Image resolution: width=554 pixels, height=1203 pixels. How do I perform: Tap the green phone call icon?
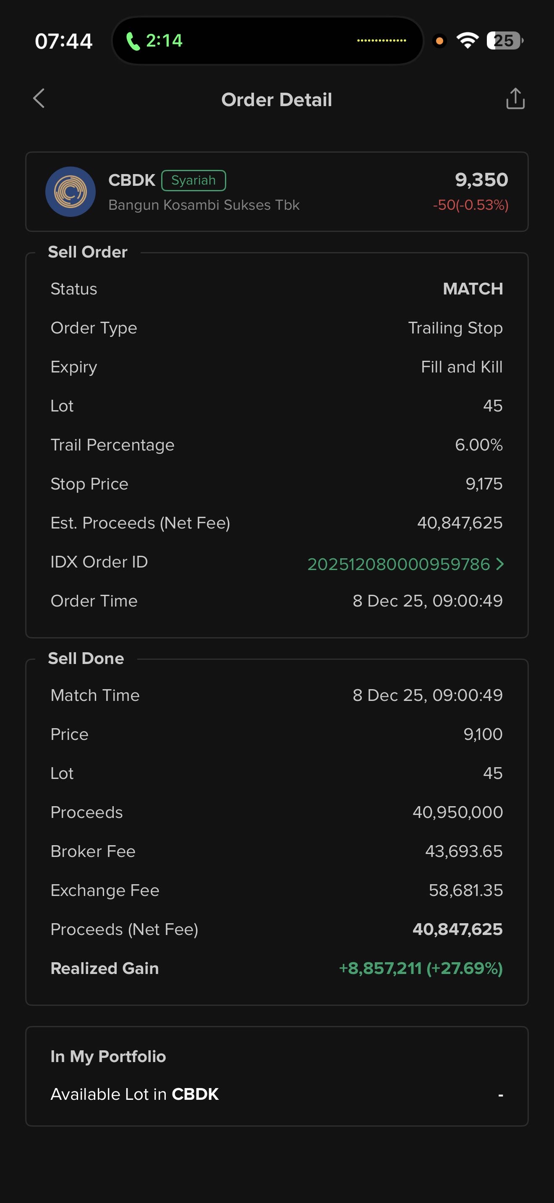point(133,41)
